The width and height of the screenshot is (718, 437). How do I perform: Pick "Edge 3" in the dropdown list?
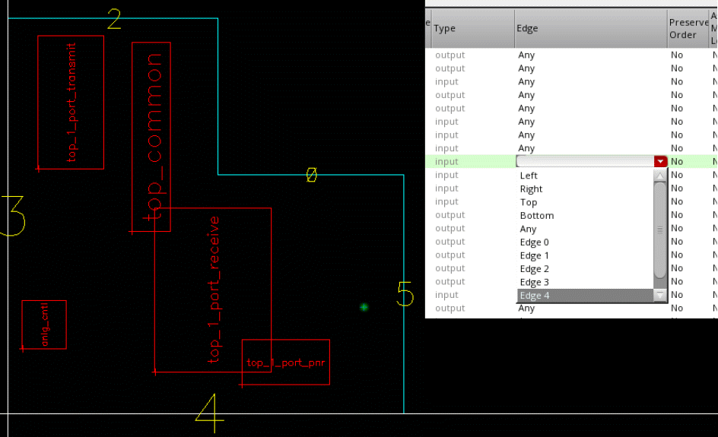[x=534, y=282]
